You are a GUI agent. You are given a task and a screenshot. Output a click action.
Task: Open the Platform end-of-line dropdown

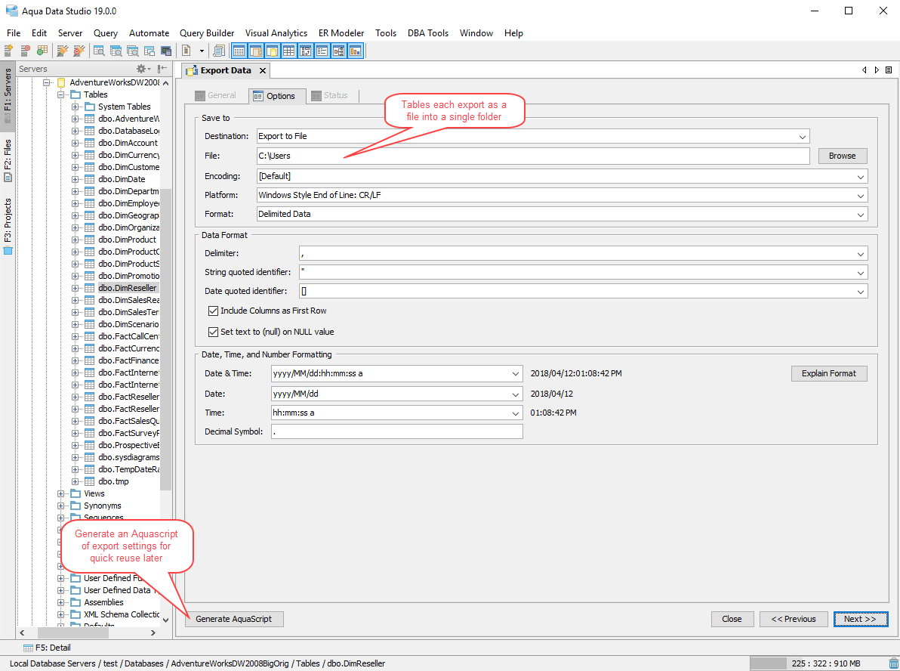[x=861, y=195]
